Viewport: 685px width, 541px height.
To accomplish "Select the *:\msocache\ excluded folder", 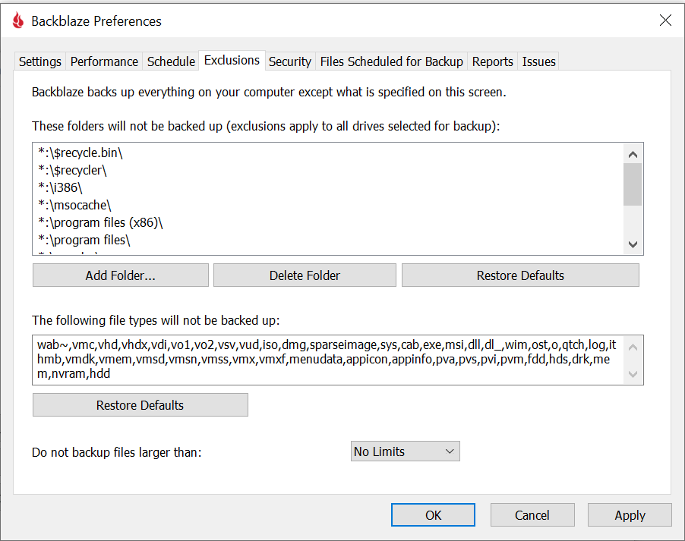I will 74,205.
